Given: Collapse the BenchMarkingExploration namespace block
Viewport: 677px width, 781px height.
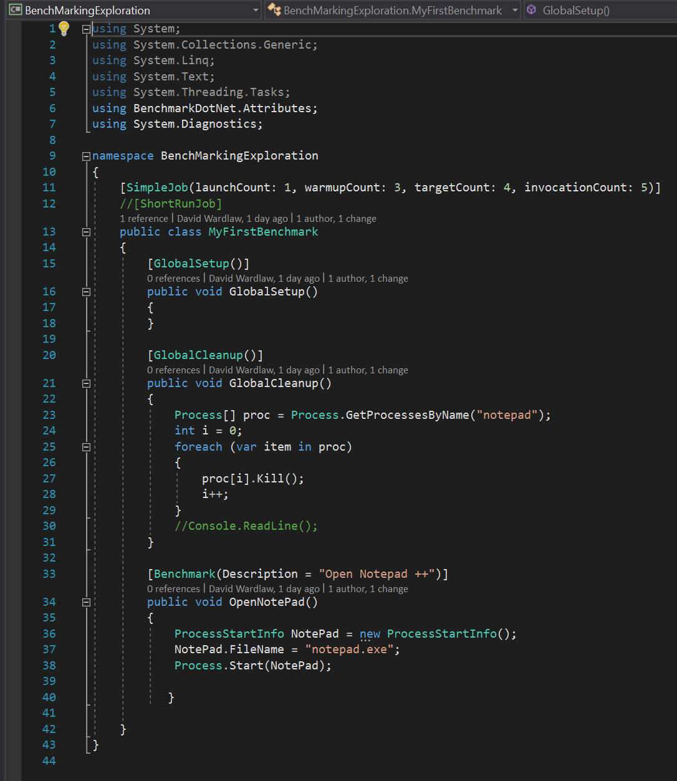Looking at the screenshot, I should (86, 155).
